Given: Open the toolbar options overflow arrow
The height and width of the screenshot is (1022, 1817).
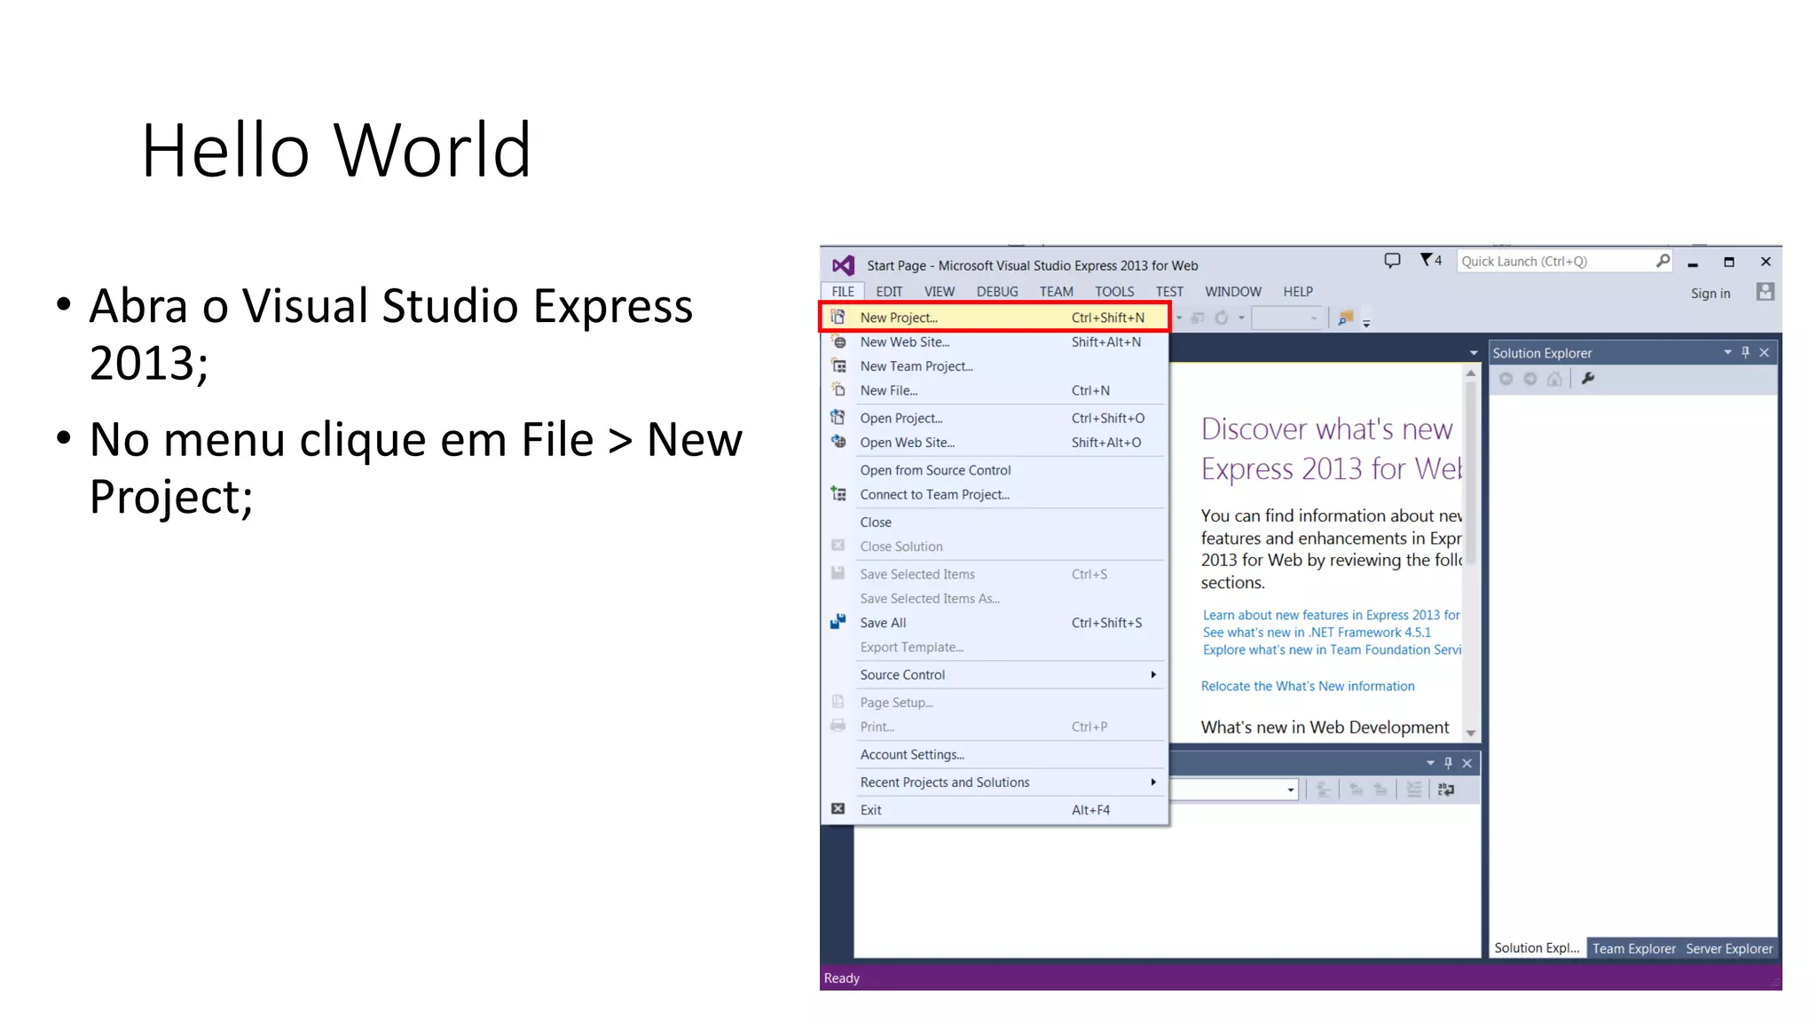Looking at the screenshot, I should [1366, 323].
